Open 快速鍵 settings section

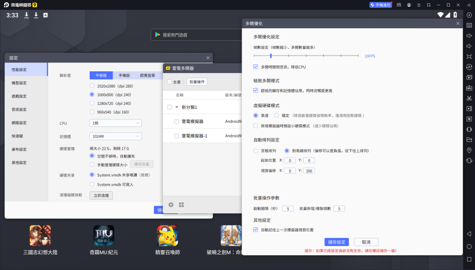point(26,136)
